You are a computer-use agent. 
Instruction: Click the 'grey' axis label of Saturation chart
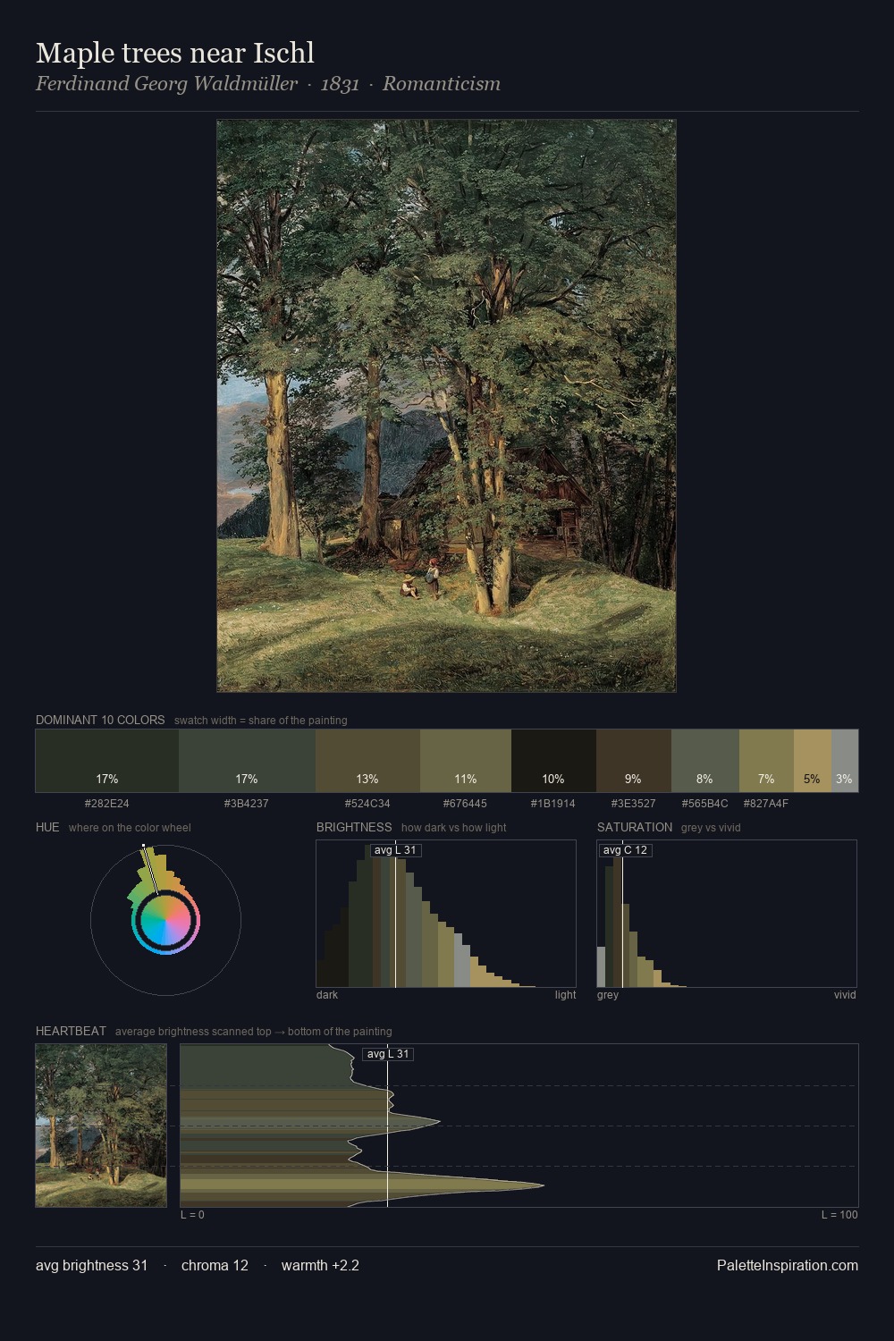[608, 995]
